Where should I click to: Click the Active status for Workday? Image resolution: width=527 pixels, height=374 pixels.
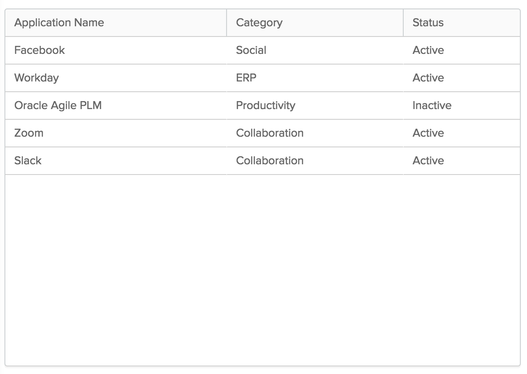coord(428,78)
